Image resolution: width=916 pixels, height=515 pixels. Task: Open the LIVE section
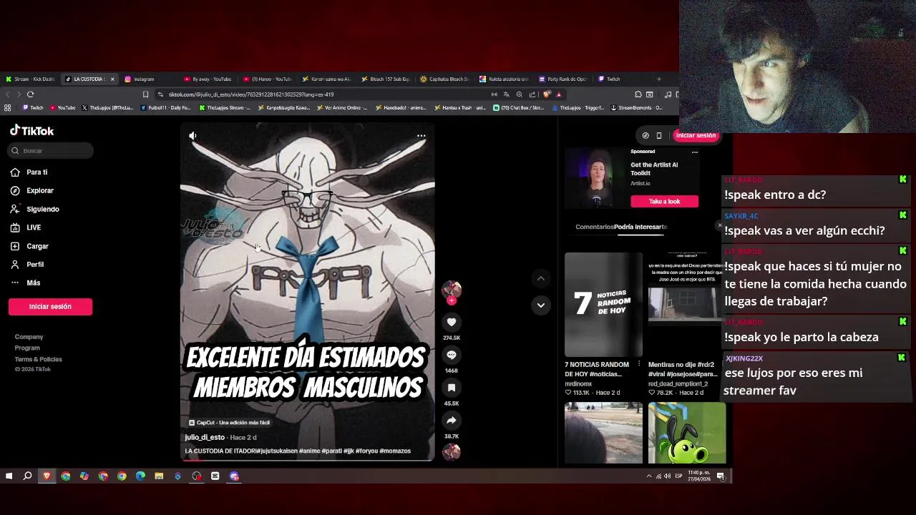(26, 227)
